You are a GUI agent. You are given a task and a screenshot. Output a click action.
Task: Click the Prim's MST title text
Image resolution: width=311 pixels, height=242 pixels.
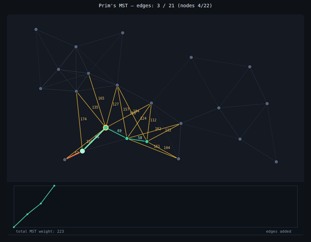pos(155,6)
